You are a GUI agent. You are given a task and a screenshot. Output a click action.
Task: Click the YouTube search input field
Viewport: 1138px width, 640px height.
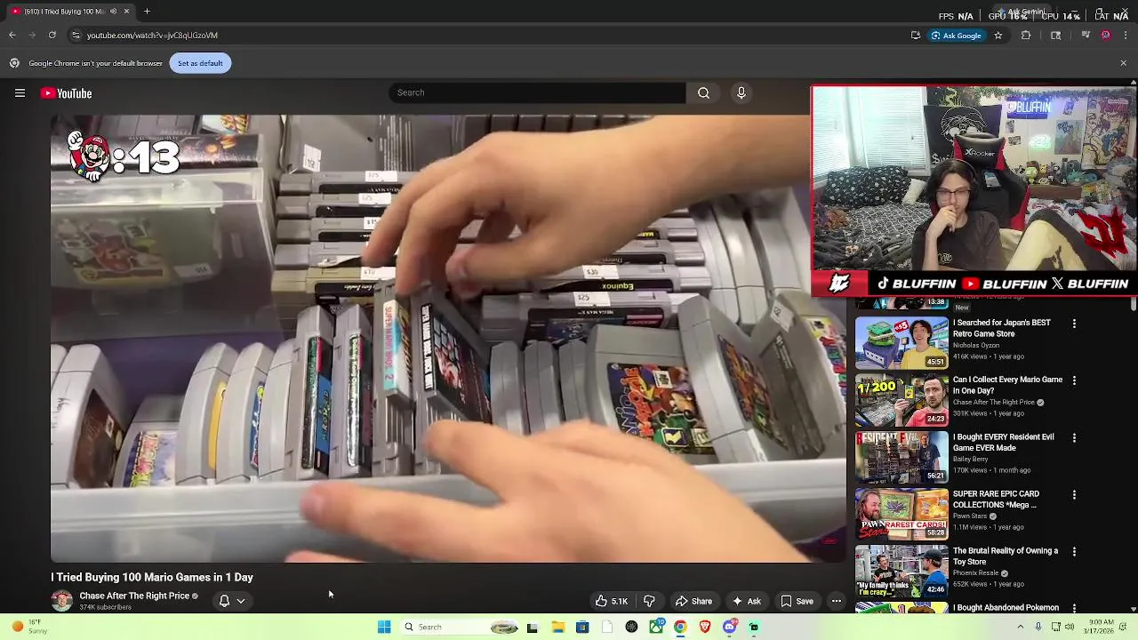click(x=537, y=92)
